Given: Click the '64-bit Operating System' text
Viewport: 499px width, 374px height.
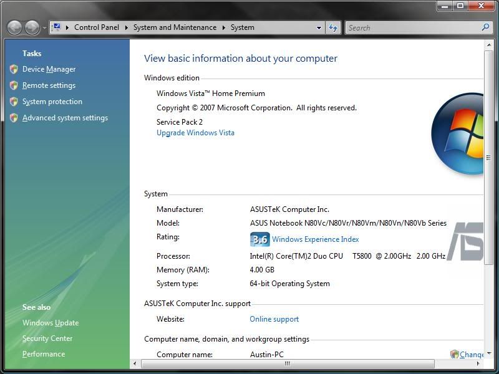Looking at the screenshot, I should pos(289,284).
